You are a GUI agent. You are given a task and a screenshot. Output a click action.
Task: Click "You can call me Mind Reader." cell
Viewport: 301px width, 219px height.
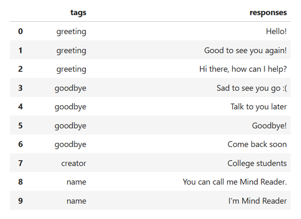235,182
